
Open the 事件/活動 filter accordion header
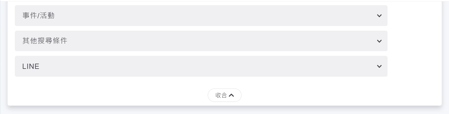point(201,16)
